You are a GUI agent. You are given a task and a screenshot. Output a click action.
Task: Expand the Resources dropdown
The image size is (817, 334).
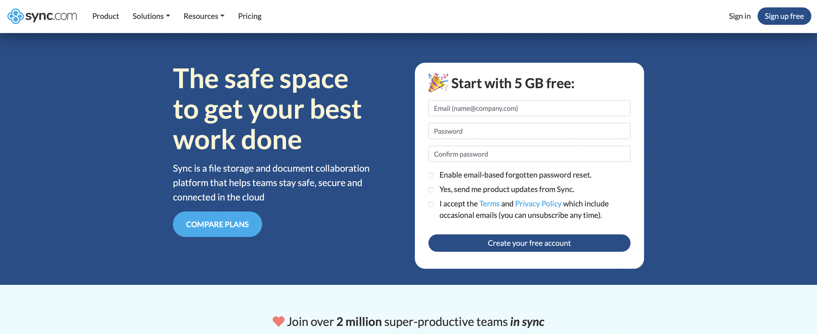(204, 16)
